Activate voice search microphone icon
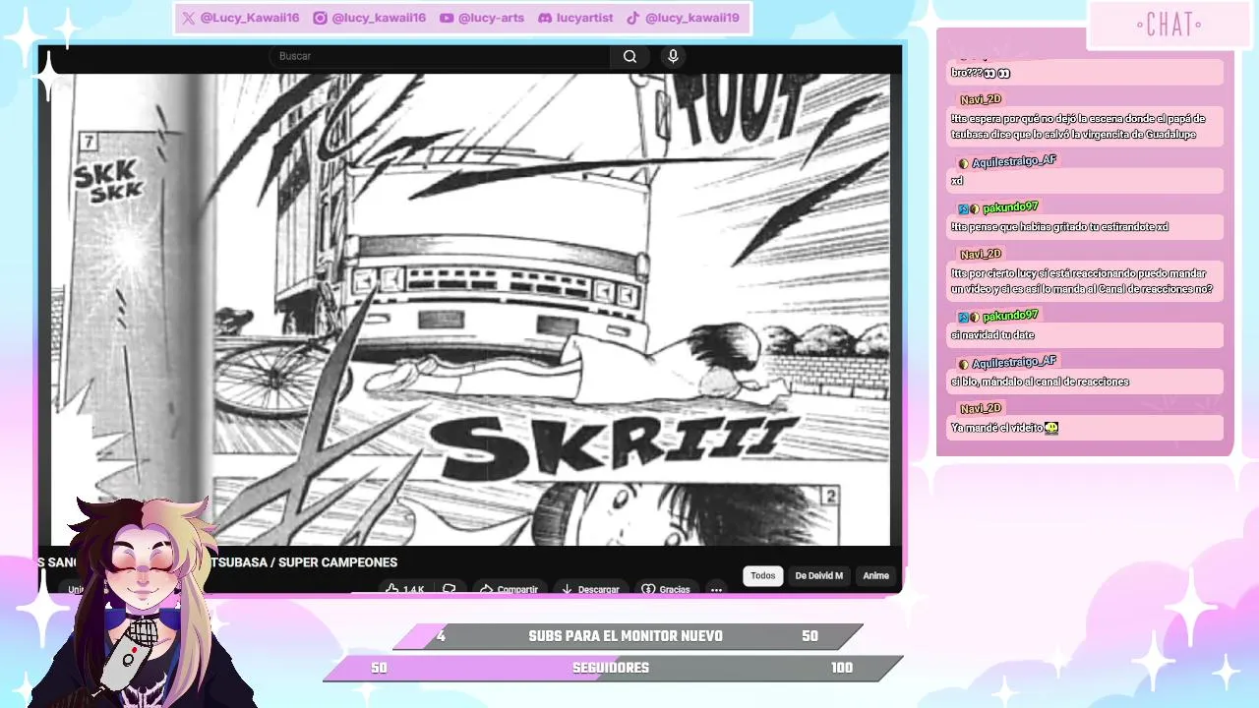Image resolution: width=1259 pixels, height=708 pixels. pos(673,56)
